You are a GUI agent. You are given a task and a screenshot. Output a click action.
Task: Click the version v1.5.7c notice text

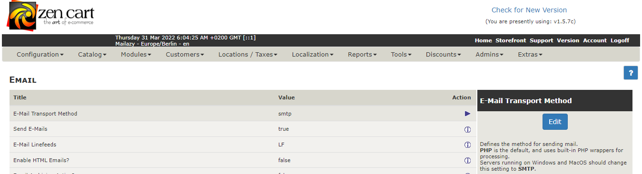coord(531,21)
